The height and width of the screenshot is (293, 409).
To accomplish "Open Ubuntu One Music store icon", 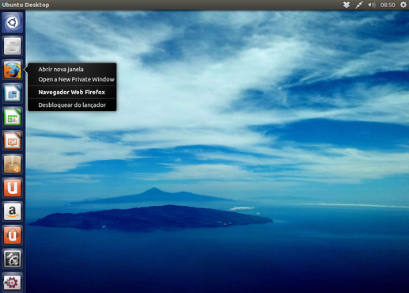I will pos(13,235).
